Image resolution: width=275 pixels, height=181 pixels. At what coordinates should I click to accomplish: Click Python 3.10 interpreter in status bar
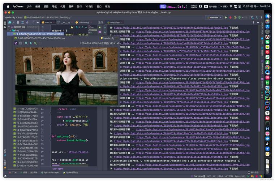coord(240,176)
